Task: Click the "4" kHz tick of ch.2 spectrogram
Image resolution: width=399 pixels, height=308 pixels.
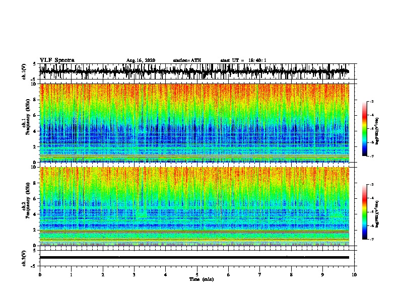Action: [x=35, y=214]
